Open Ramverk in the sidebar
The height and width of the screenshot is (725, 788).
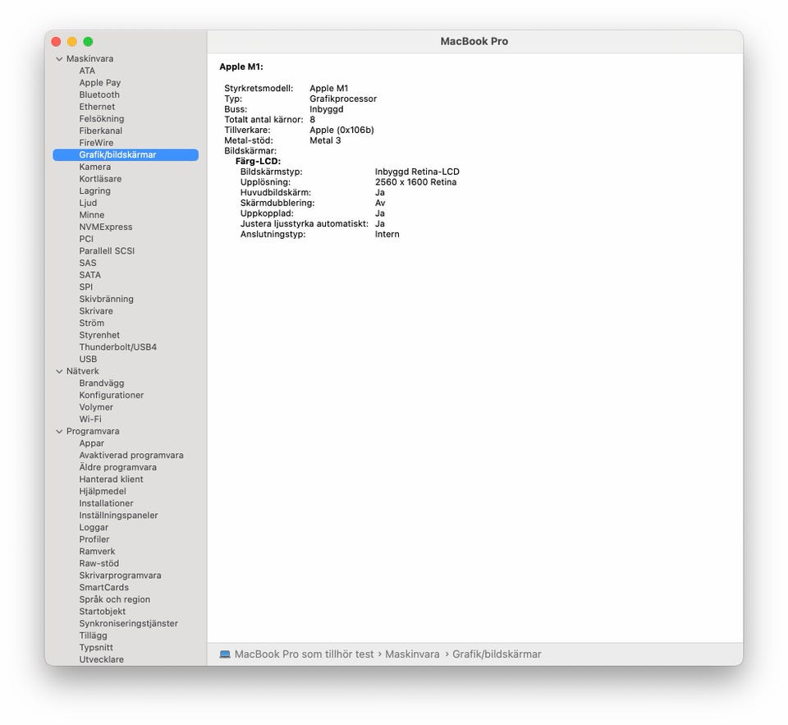coord(97,552)
